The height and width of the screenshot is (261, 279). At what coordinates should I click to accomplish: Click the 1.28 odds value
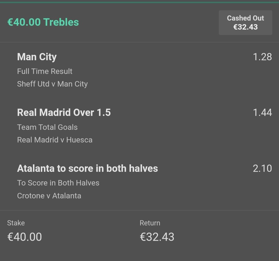point(262,57)
